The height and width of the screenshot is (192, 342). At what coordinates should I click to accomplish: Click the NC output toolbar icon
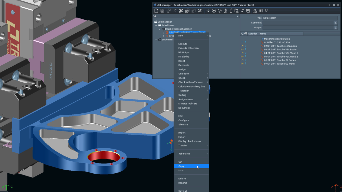(x=242, y=11)
